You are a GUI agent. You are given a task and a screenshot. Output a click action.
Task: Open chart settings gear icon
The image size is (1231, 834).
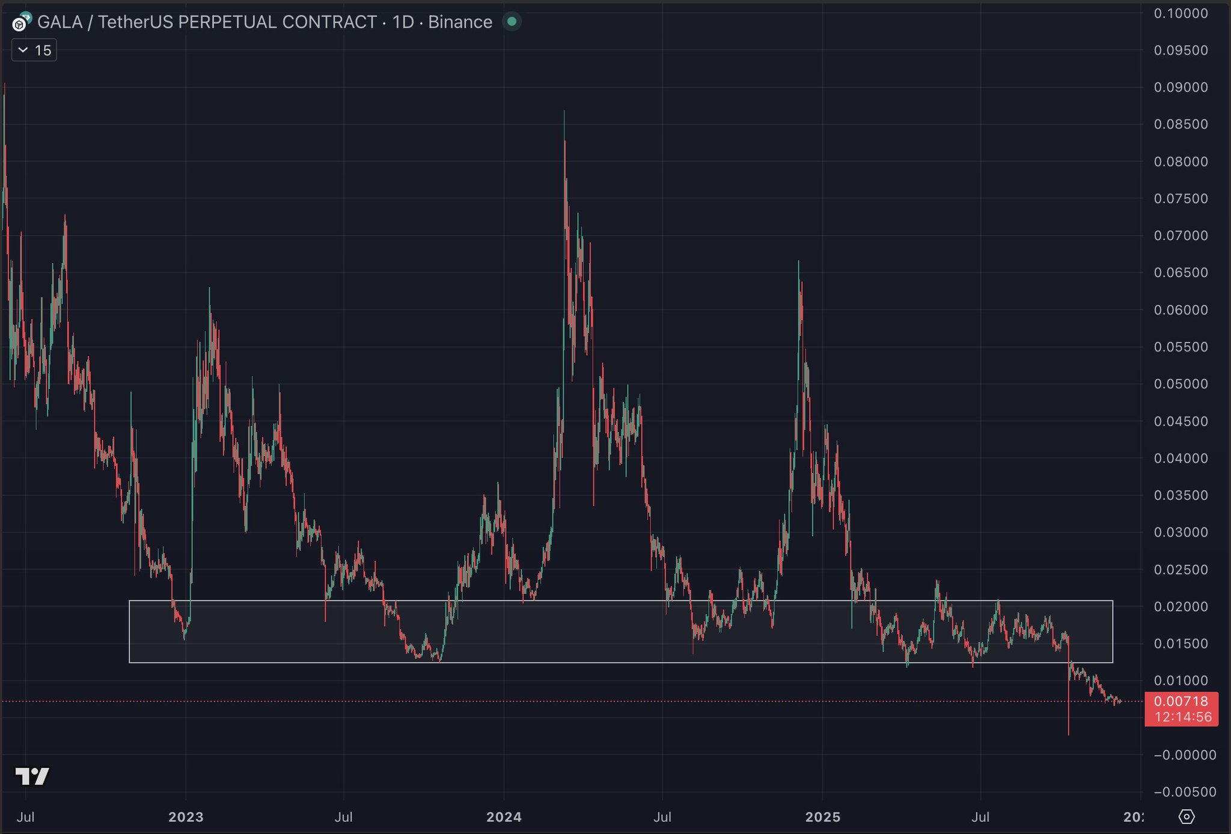(x=1186, y=817)
